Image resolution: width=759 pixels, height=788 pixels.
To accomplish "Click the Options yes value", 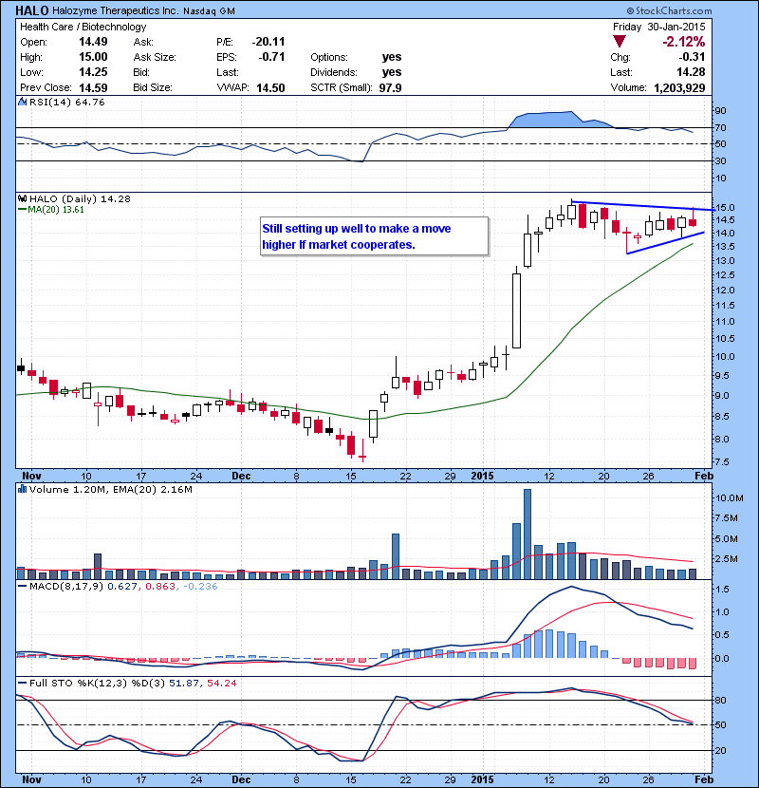I will [x=392, y=57].
